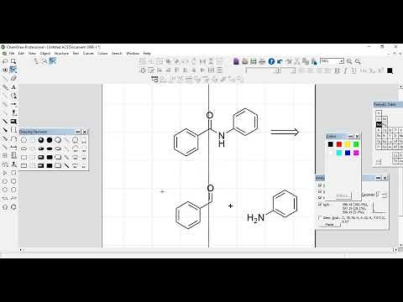This screenshot has height=302, width=403.
Task: Open the Edit menu
Action: [21, 53]
